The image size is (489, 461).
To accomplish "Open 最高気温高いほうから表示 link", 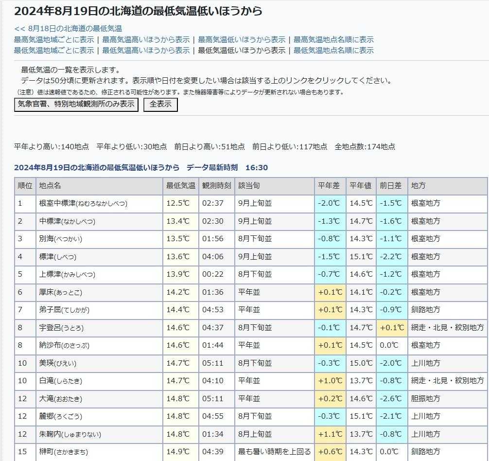I will (146, 39).
